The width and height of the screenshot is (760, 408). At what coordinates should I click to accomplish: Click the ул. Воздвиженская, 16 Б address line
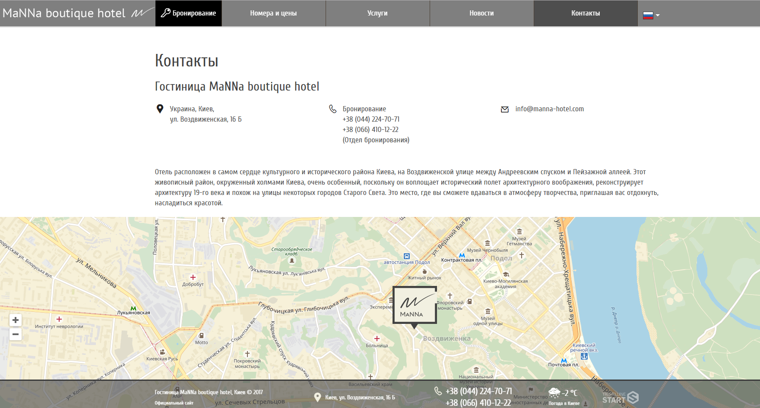(206, 119)
